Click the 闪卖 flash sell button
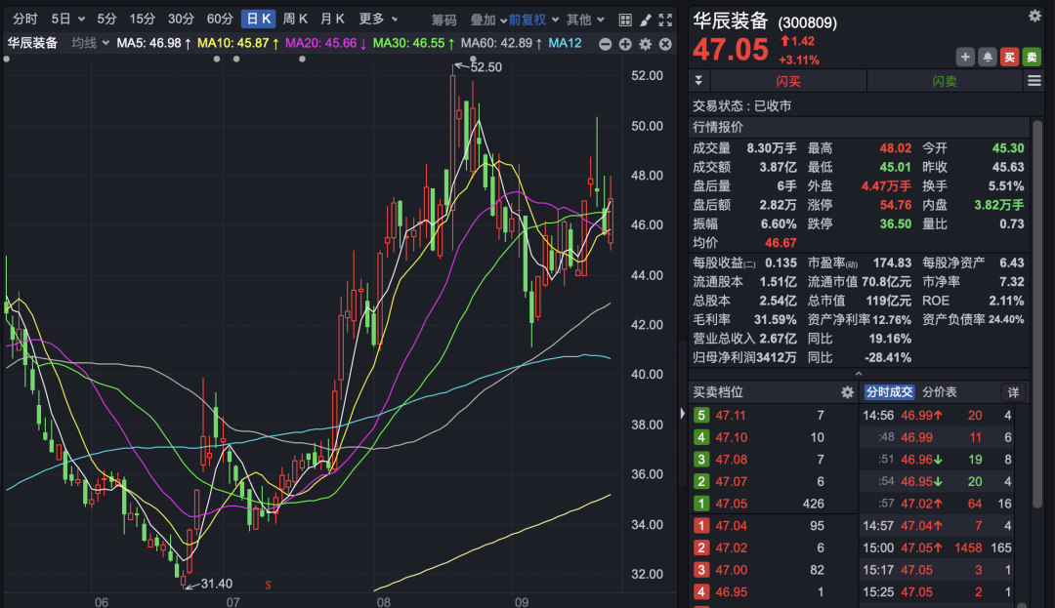 pyautogui.click(x=945, y=81)
